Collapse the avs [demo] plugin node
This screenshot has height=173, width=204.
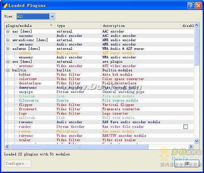coord(8,61)
